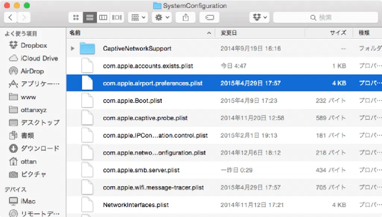This screenshot has width=382, height=217.
Task: Select list view mode button
Action: [x=90, y=18]
